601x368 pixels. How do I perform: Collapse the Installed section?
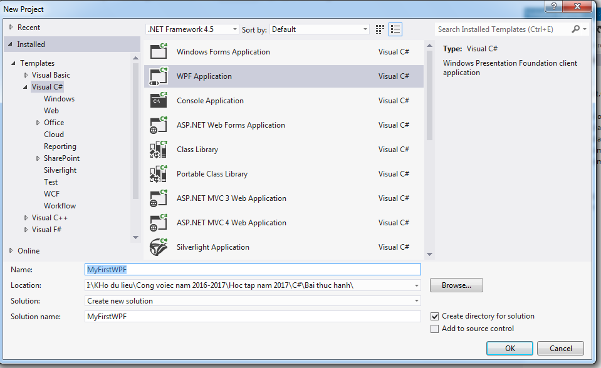click(x=11, y=44)
